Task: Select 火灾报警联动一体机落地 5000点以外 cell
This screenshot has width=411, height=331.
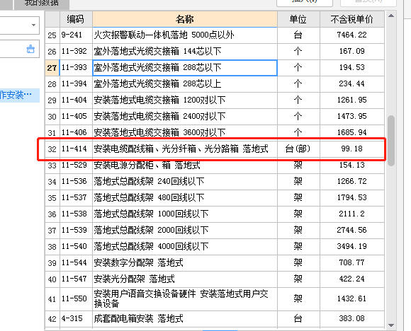Action: click(x=185, y=35)
